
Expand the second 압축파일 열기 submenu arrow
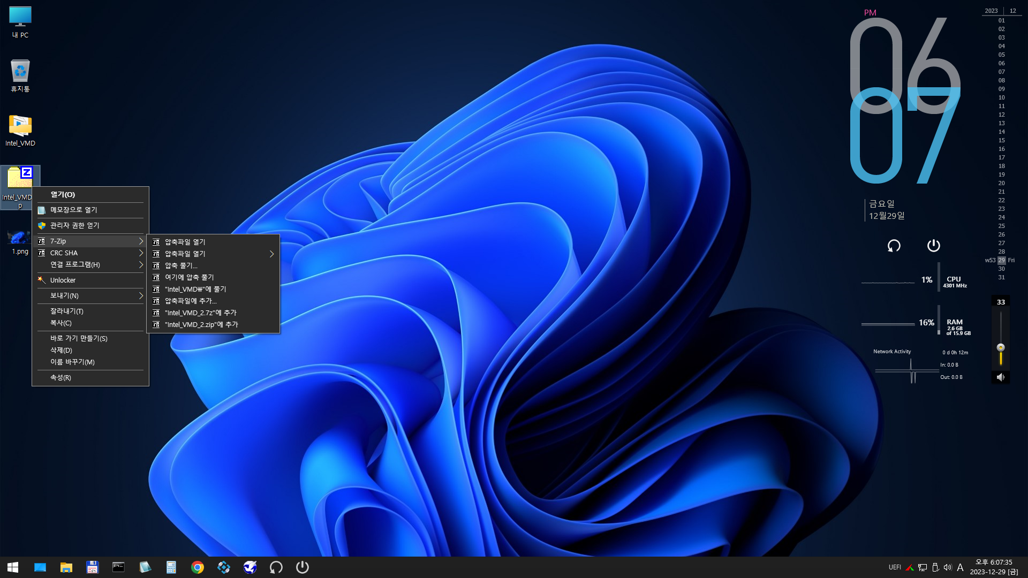pyautogui.click(x=271, y=254)
